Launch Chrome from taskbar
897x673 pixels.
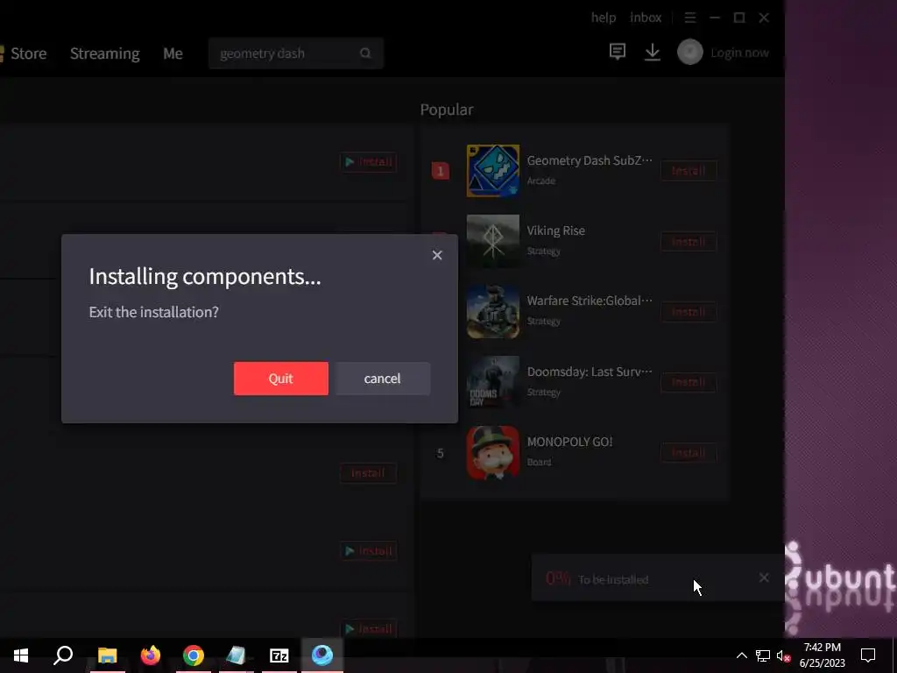tap(194, 655)
